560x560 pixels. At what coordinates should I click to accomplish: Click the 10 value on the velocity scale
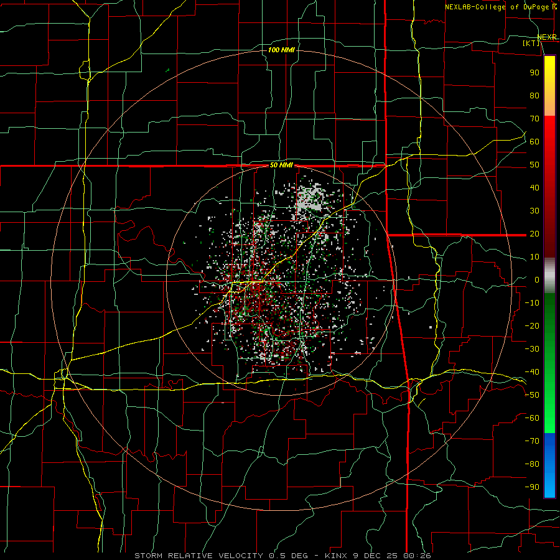click(534, 257)
